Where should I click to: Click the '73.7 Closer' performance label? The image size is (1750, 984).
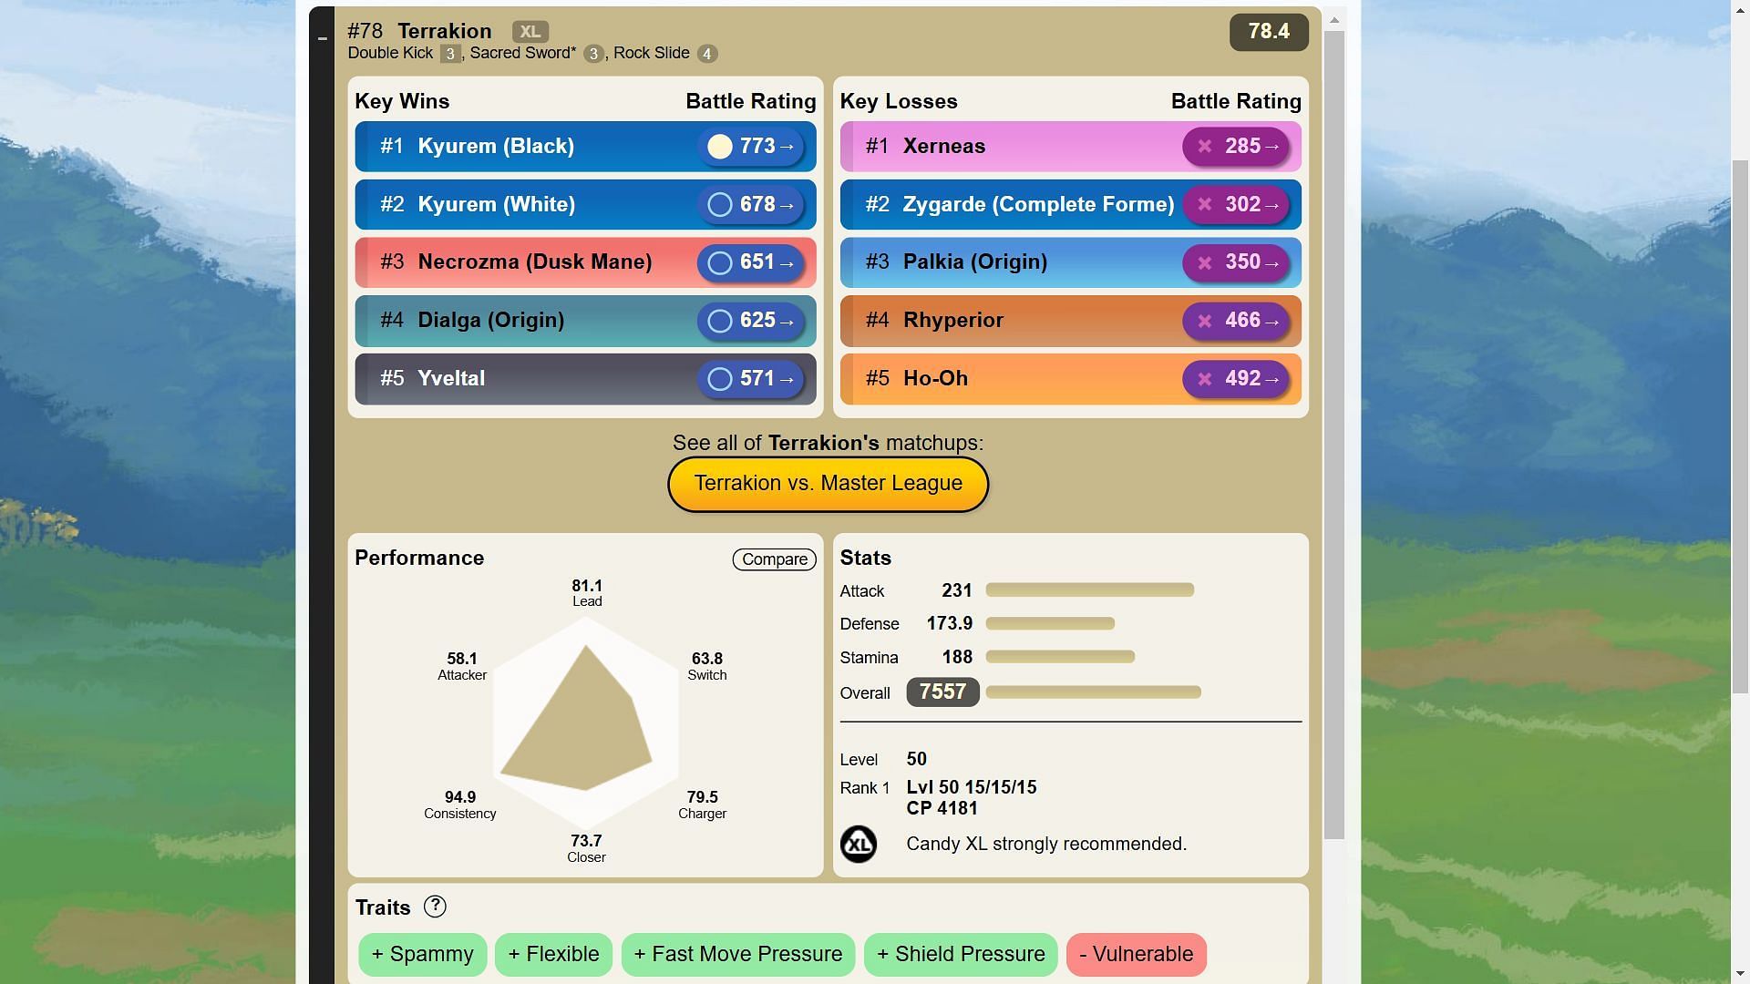[586, 848]
